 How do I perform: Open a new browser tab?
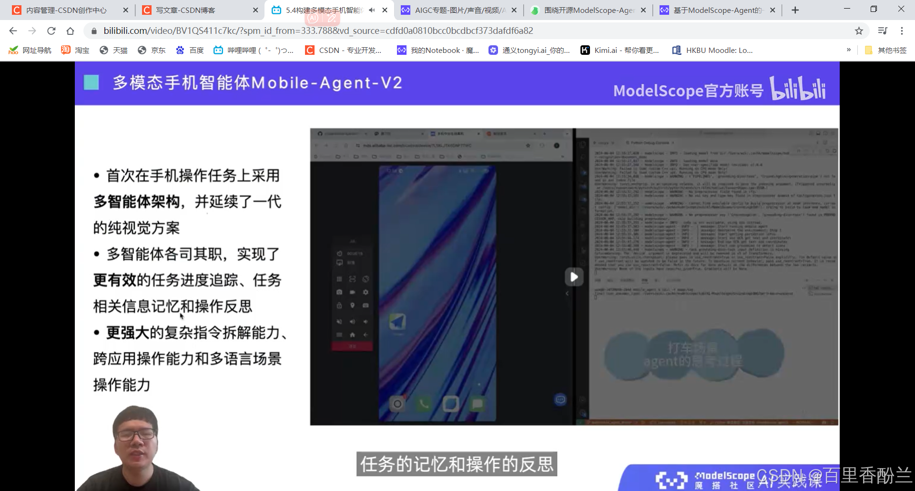[x=795, y=10]
